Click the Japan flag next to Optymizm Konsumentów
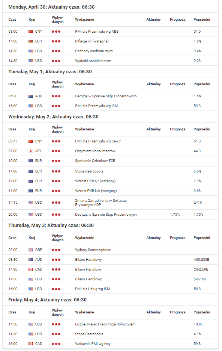222x351 pixels. coord(31,151)
